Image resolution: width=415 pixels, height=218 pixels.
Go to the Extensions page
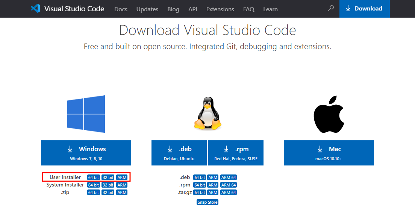(x=220, y=9)
